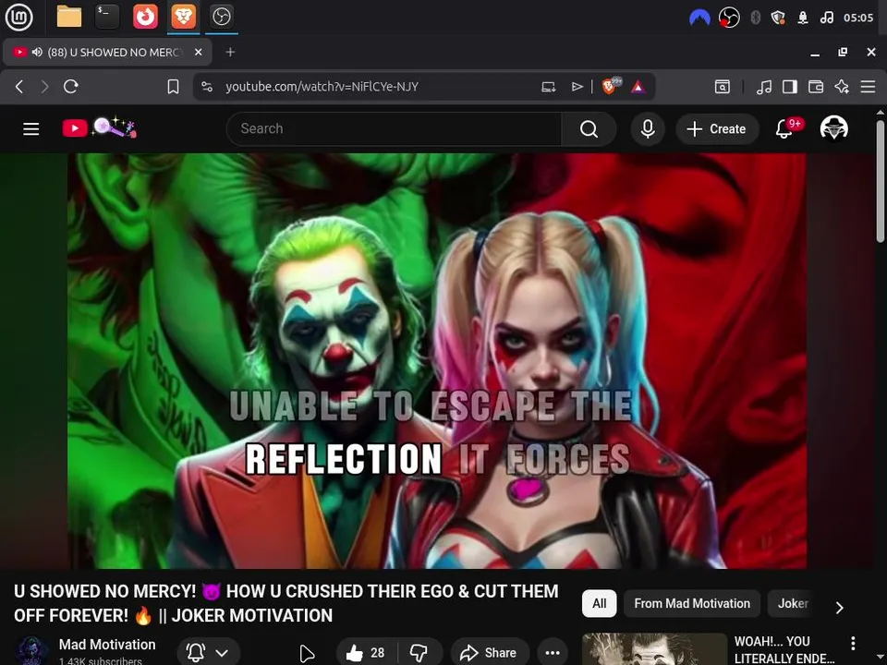The image size is (887, 665).
Task: Expand the subscription notification bell dropdown
Action: 208,652
